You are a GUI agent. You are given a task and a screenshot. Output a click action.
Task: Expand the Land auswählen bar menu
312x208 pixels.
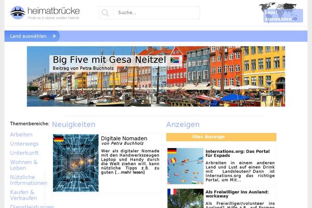(x=32, y=36)
